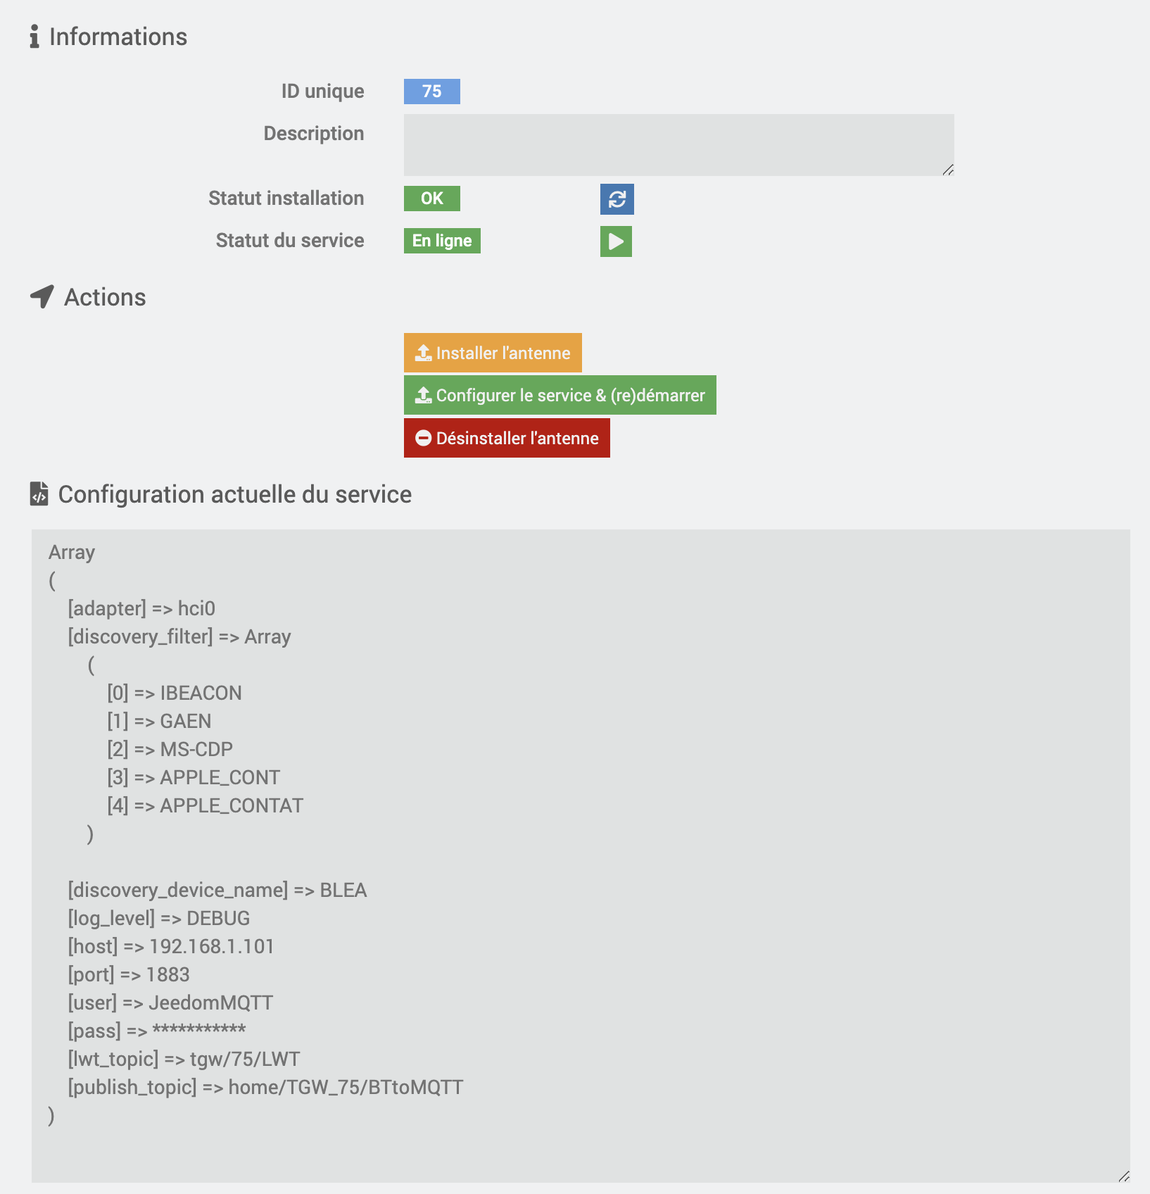Start the service with the green play button
1150x1194 pixels.
coord(616,241)
